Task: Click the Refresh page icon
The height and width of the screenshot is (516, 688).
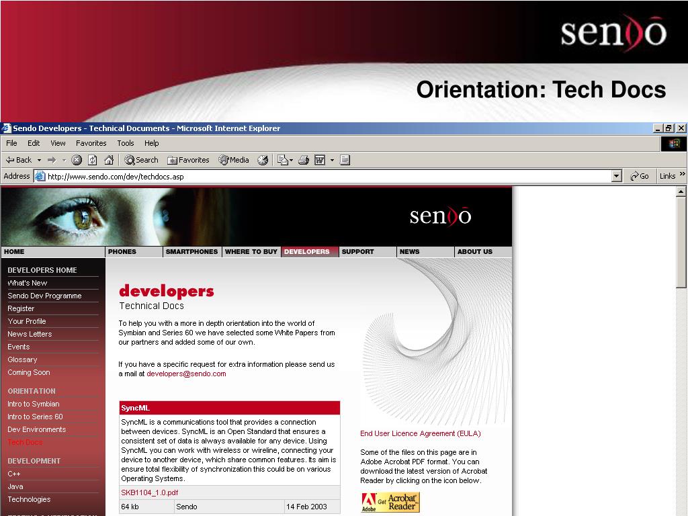Action: pos(92,160)
